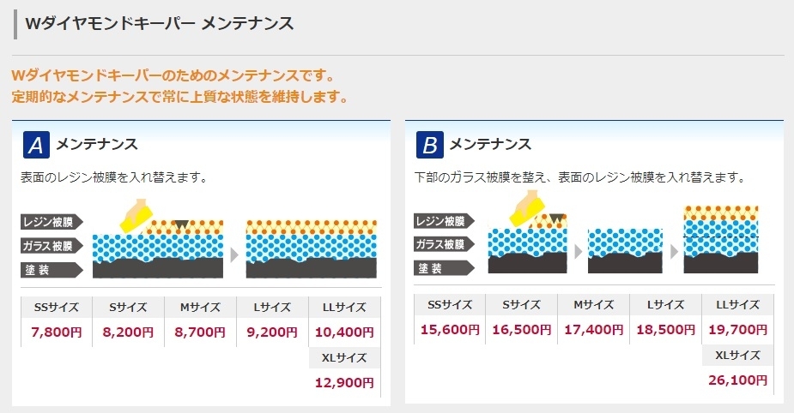Click the LLサイズ 19,700円 price cell

pyautogui.click(x=738, y=318)
